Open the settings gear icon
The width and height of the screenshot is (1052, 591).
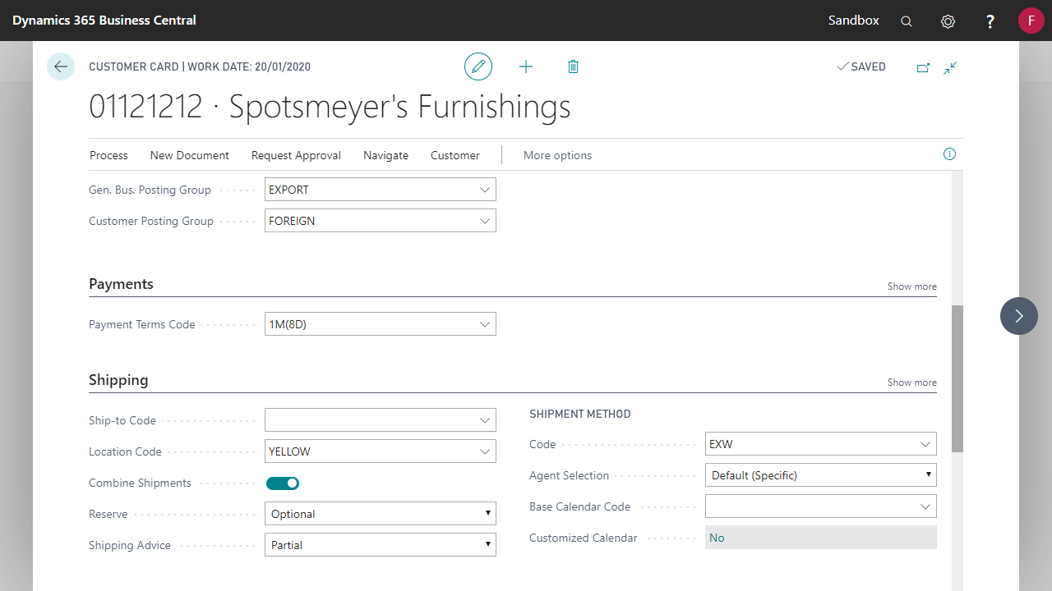click(948, 21)
